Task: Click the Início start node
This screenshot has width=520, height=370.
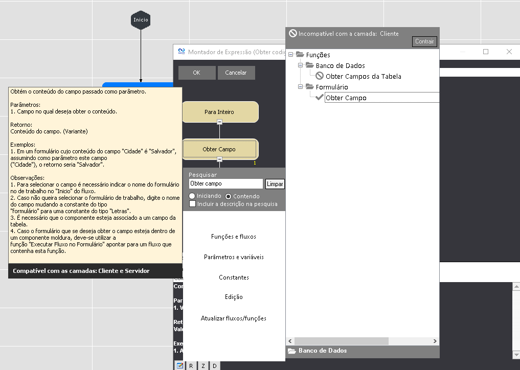Action: (x=141, y=20)
